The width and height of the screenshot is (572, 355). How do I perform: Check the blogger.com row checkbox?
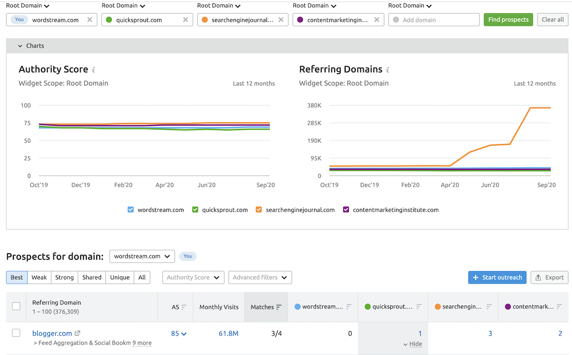(16, 333)
